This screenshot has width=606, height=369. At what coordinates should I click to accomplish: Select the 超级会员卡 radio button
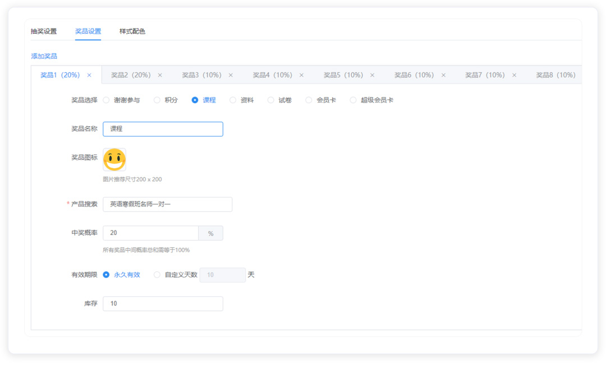(x=353, y=100)
